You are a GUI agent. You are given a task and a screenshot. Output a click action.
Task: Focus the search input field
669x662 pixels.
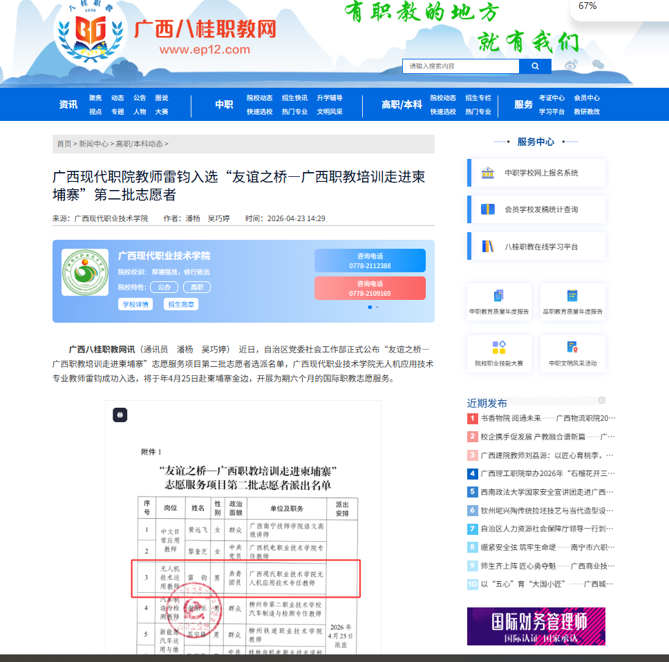click(x=460, y=66)
